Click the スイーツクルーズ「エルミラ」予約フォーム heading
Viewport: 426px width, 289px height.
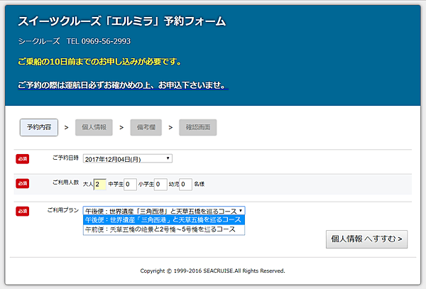[121, 21]
